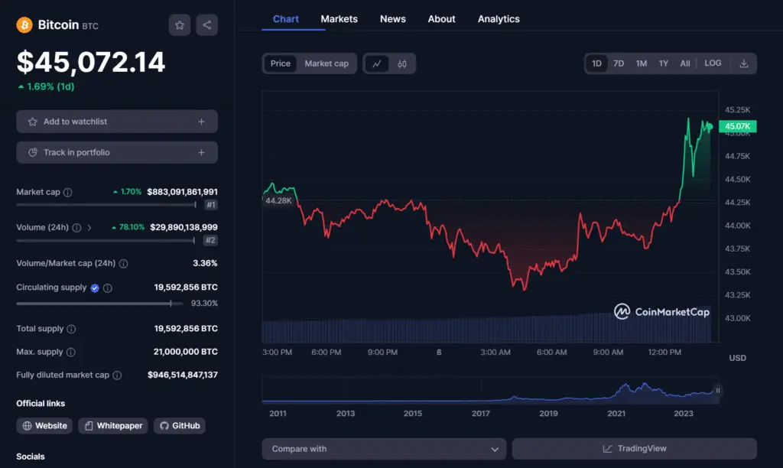The width and height of the screenshot is (783, 468).
Task: Select the 1Y time range
Action: coord(663,63)
